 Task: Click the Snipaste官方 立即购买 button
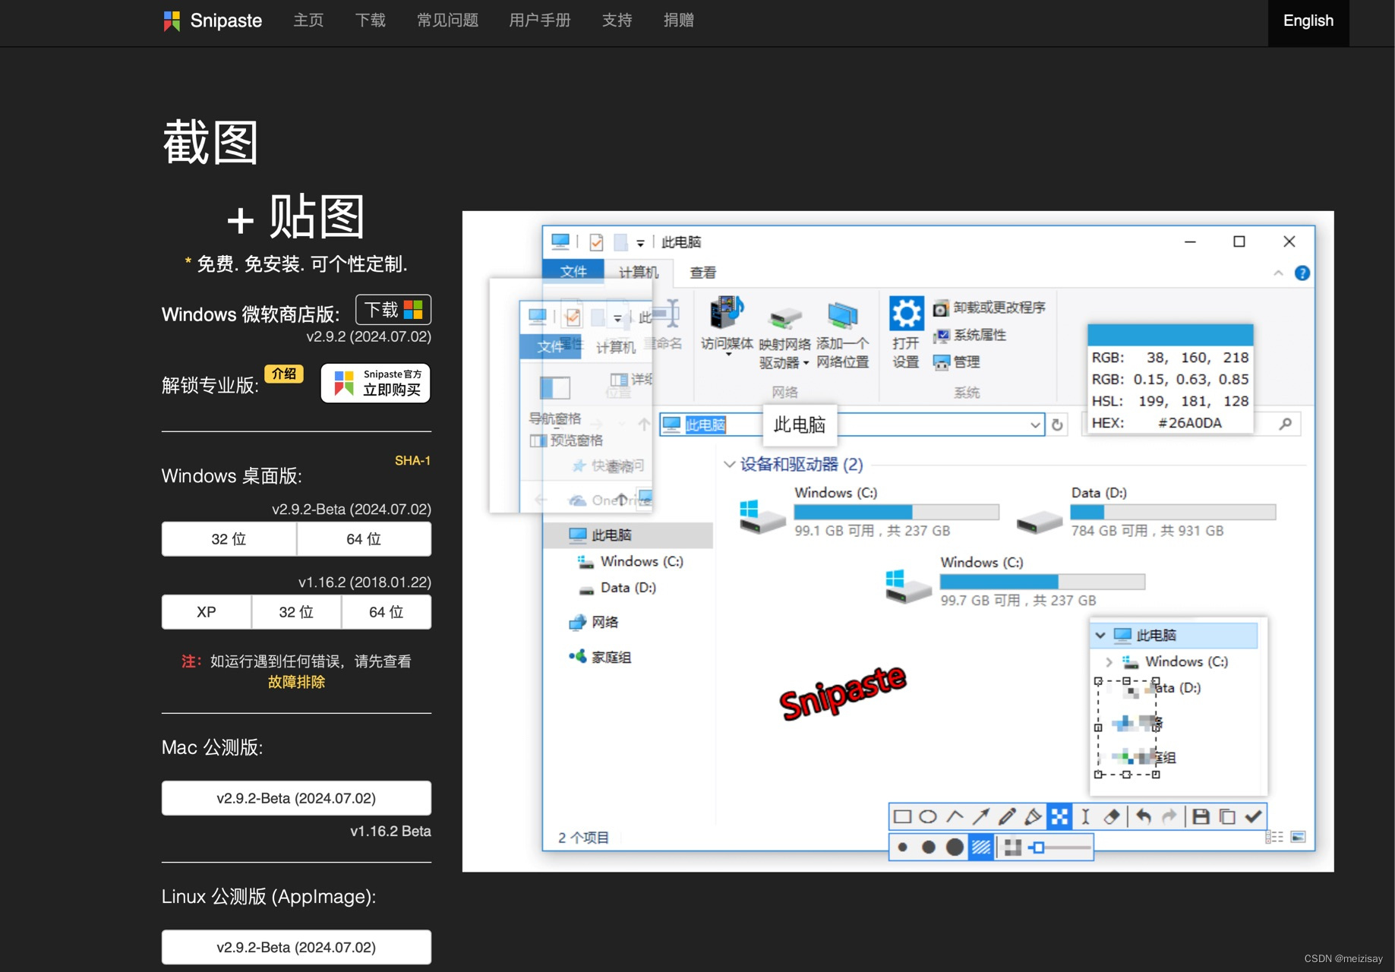tap(376, 383)
